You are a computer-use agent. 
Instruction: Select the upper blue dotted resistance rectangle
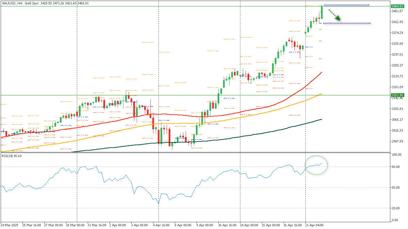pos(347,5)
